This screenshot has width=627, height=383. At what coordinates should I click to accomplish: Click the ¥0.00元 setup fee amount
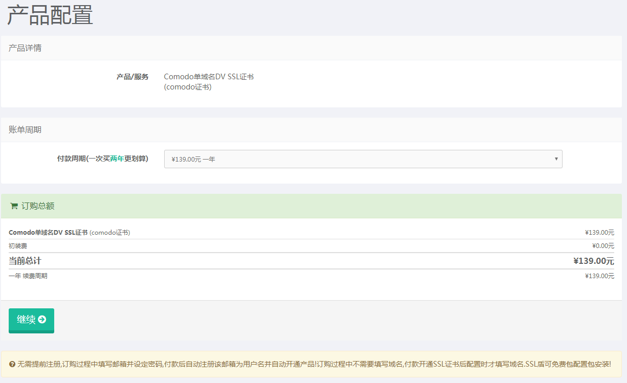[603, 246]
